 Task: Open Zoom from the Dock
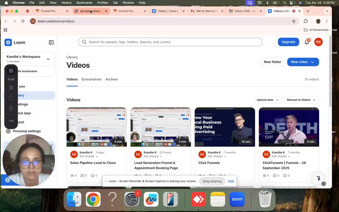[237, 199]
